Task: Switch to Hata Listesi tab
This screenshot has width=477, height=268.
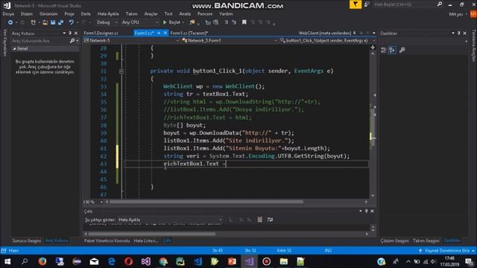Action: [146, 240]
